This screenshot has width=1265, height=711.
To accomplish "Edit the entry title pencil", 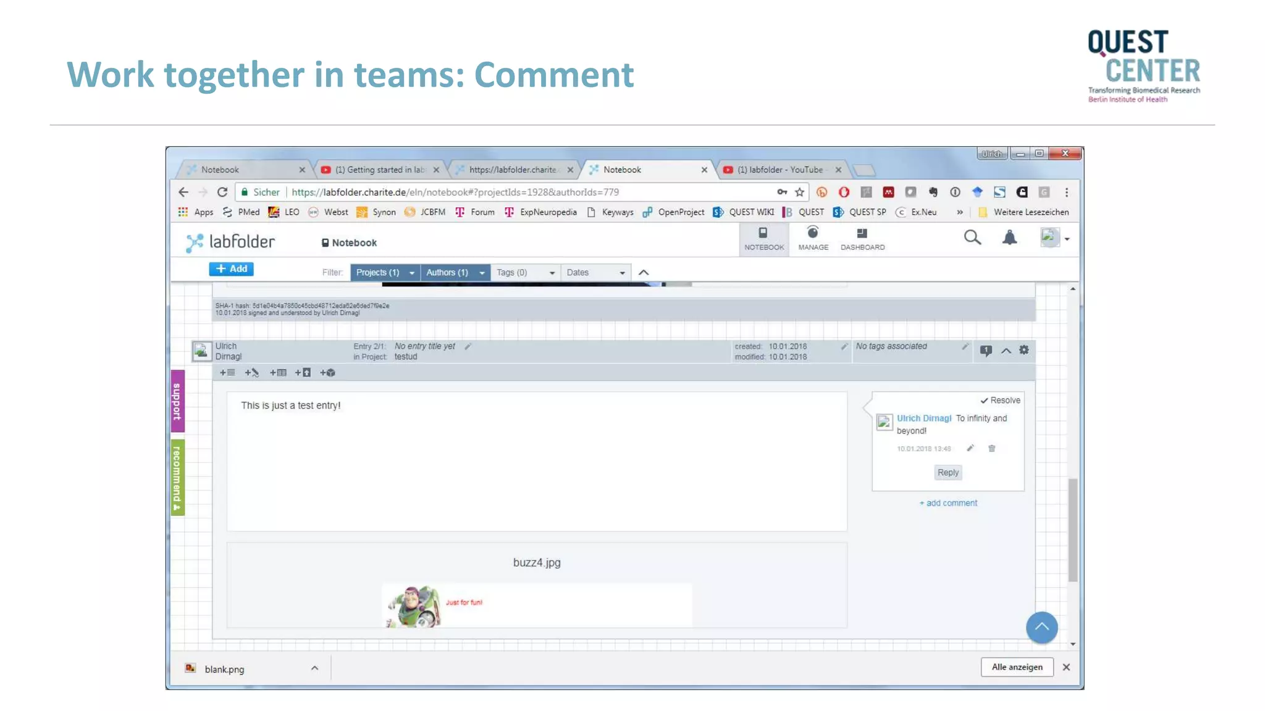I will click(x=468, y=347).
